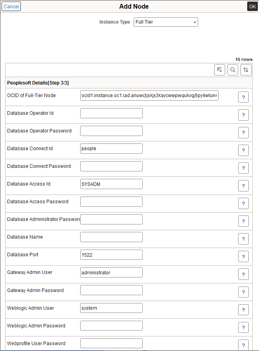Show help for Database Port

[x=243, y=256]
